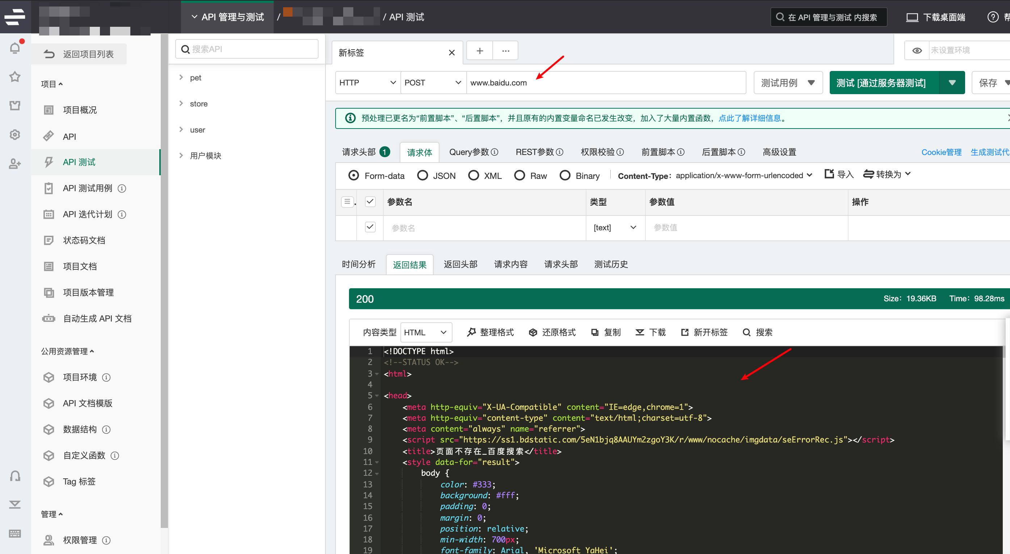Click the 整理格式 format icon

pyautogui.click(x=471, y=332)
